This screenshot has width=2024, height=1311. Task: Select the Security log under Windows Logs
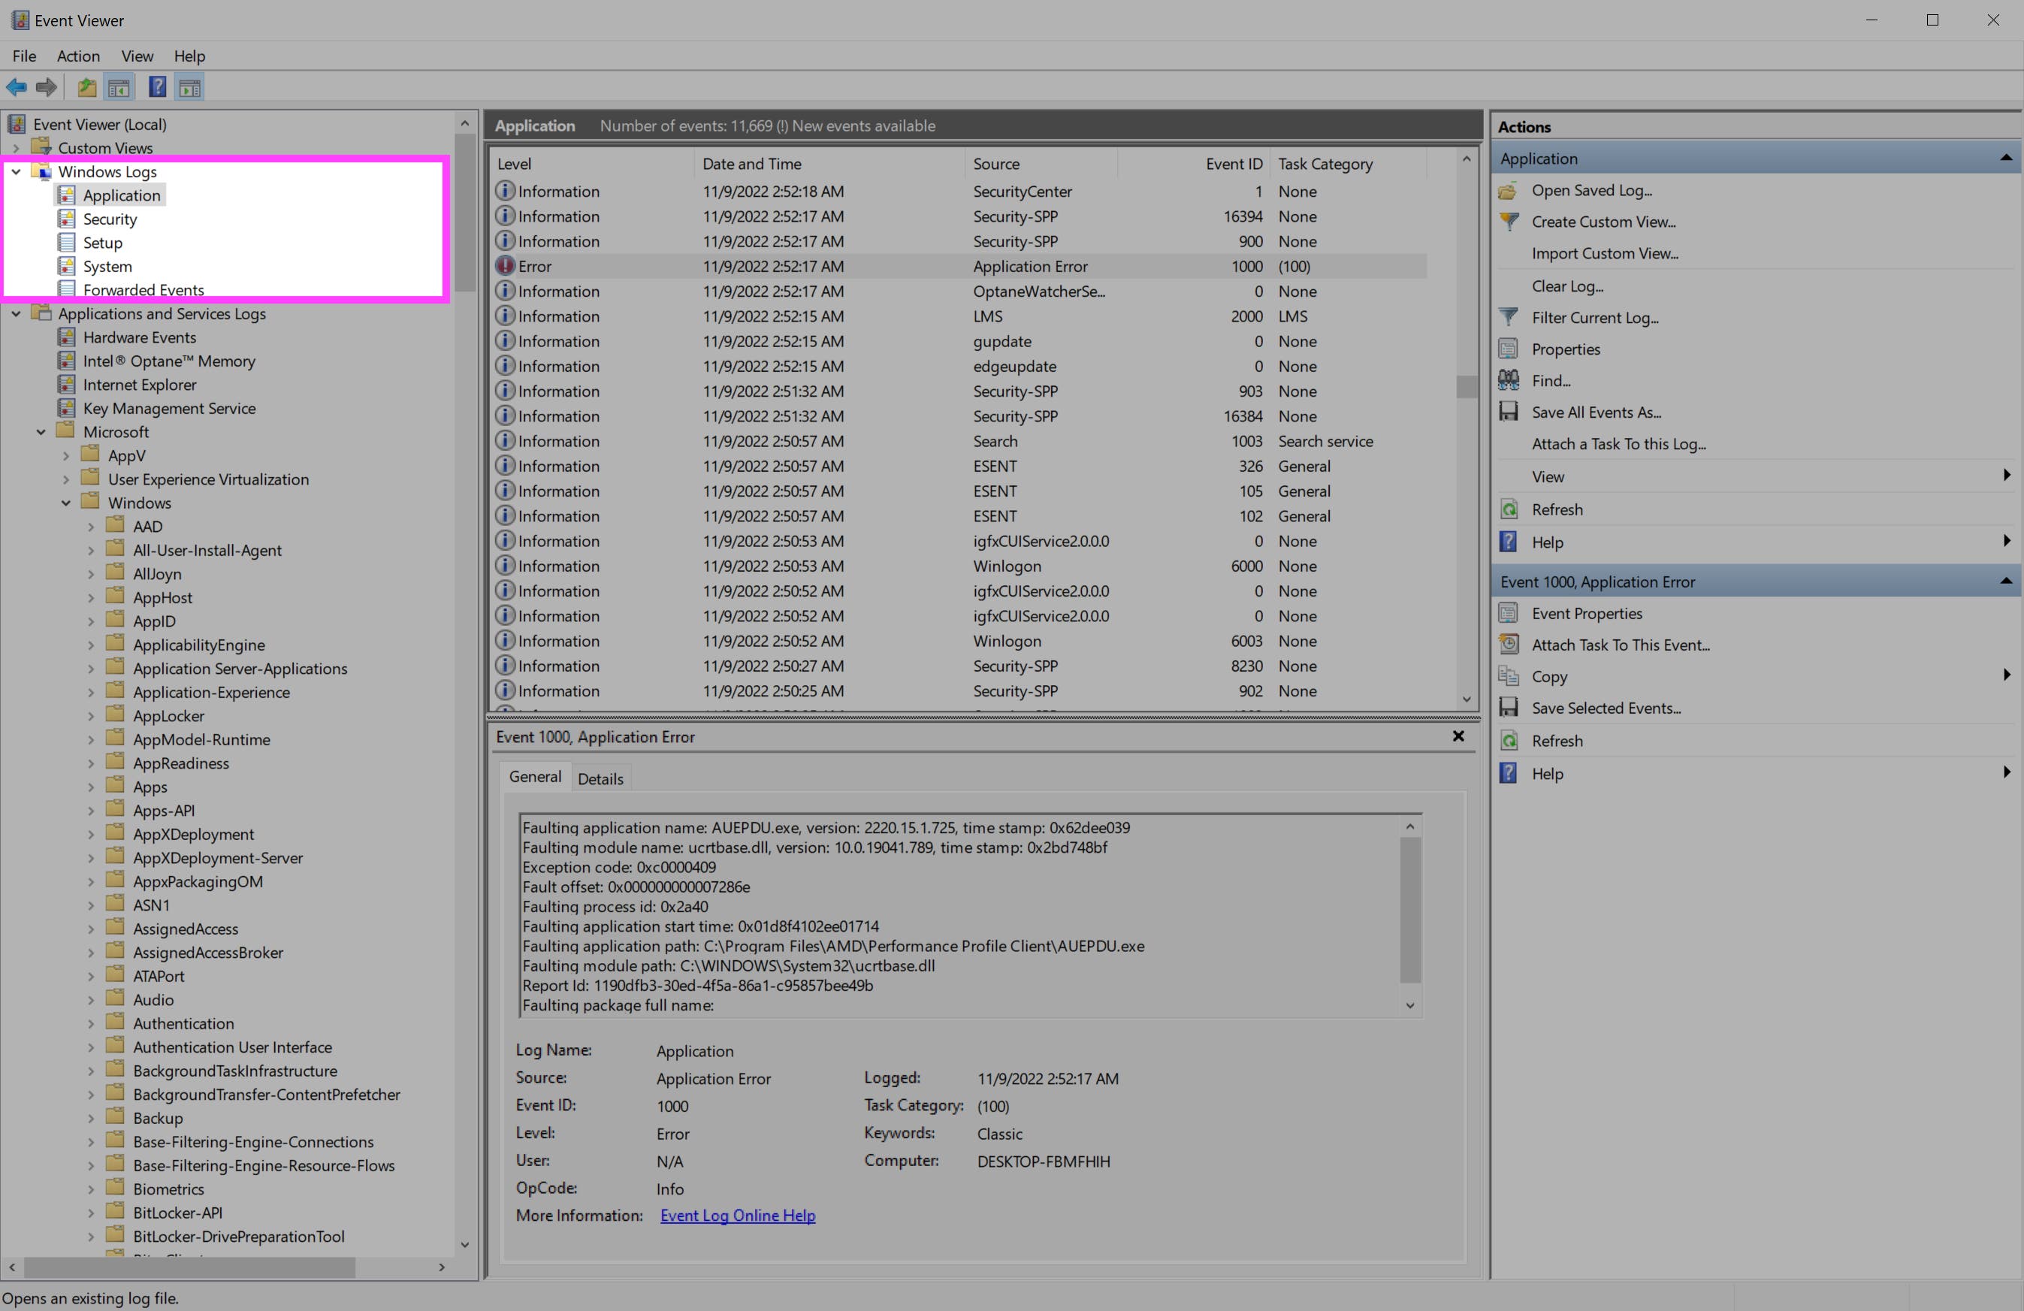109,219
